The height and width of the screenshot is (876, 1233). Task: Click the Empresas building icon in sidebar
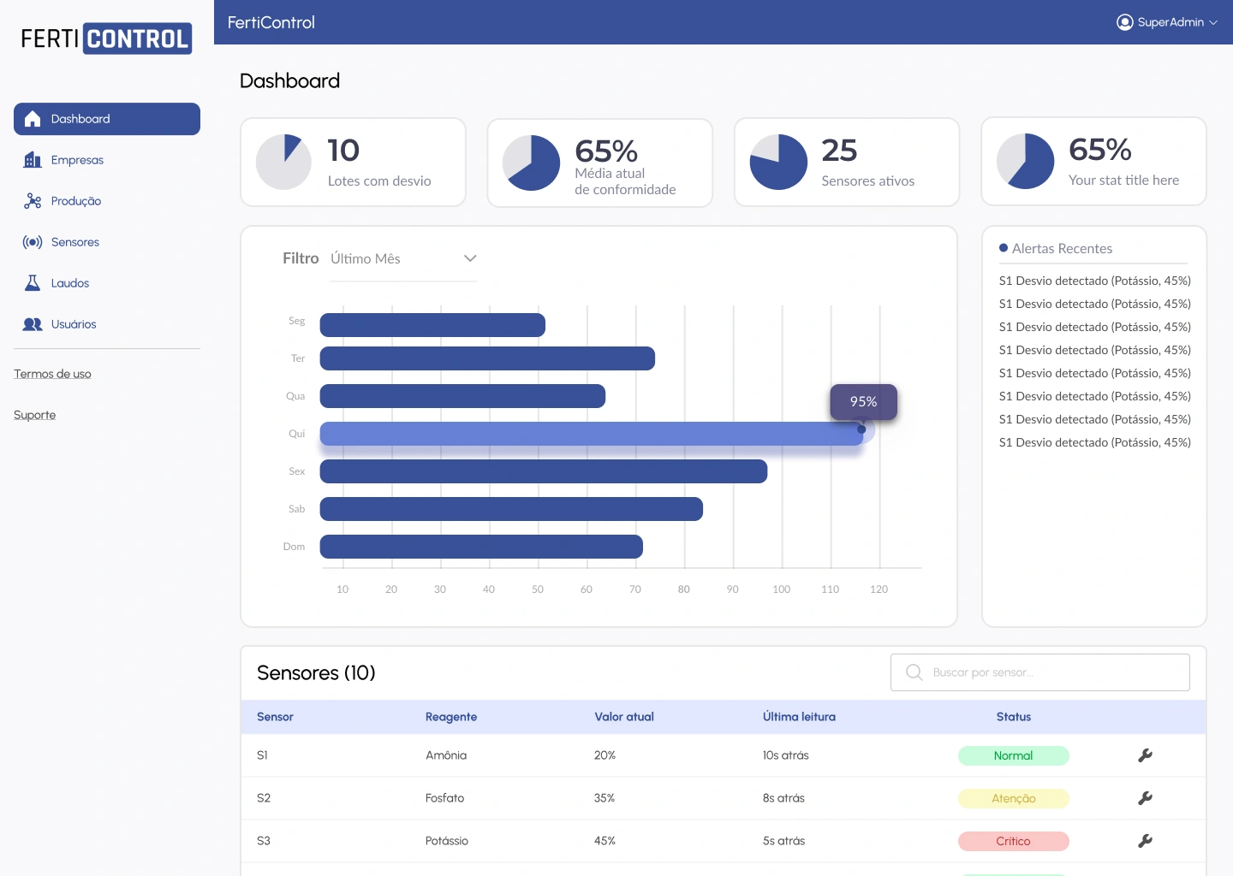[33, 160]
